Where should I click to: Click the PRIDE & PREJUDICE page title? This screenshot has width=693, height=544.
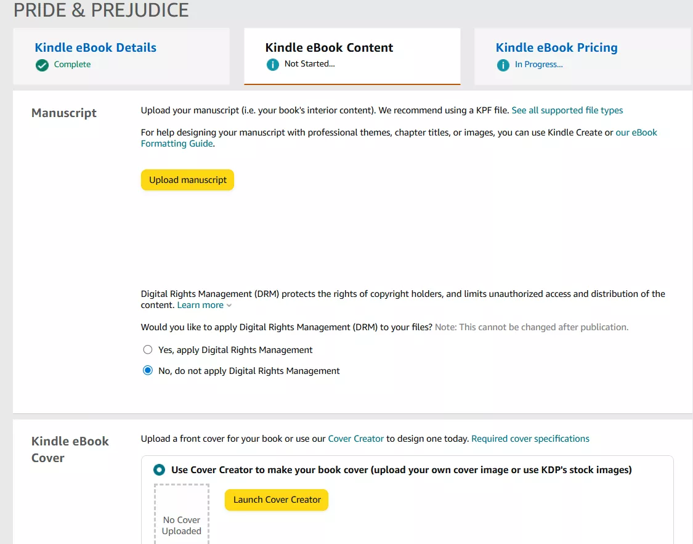(x=101, y=10)
